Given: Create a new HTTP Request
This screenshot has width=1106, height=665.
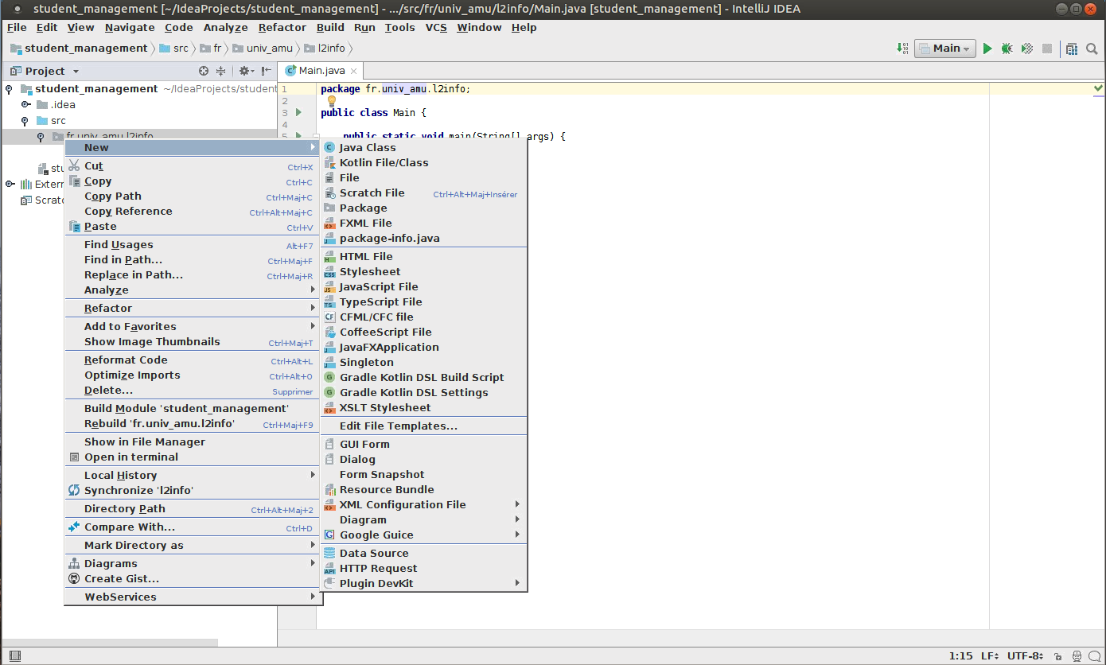Looking at the screenshot, I should pyautogui.click(x=423, y=568).
